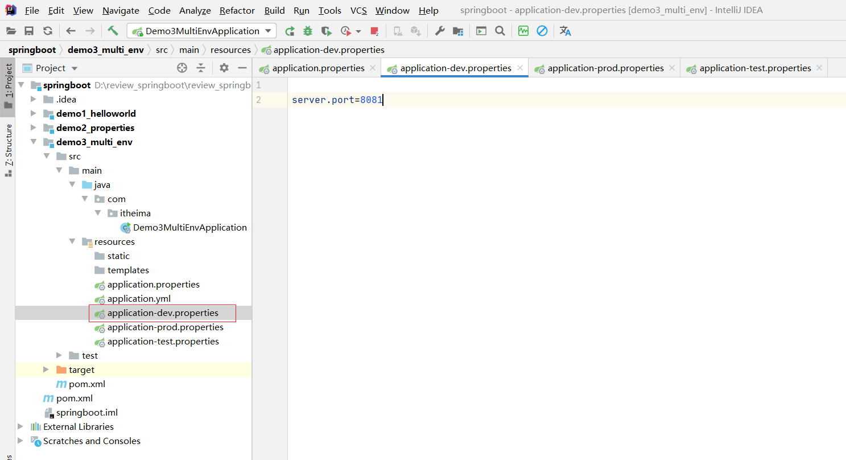Image resolution: width=846 pixels, height=460 pixels.
Task: Click the Save All floppy disk icon
Action: coord(29,31)
